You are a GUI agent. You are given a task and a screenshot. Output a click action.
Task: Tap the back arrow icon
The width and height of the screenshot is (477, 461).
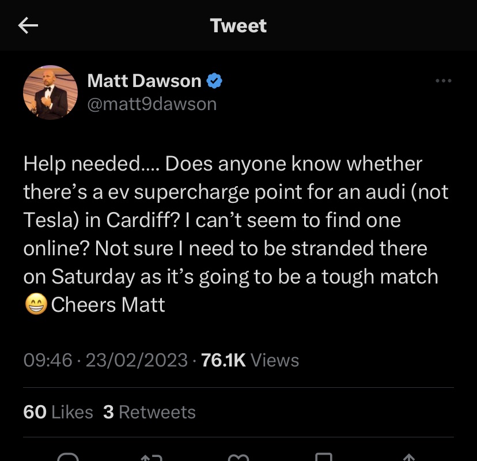[x=28, y=25]
